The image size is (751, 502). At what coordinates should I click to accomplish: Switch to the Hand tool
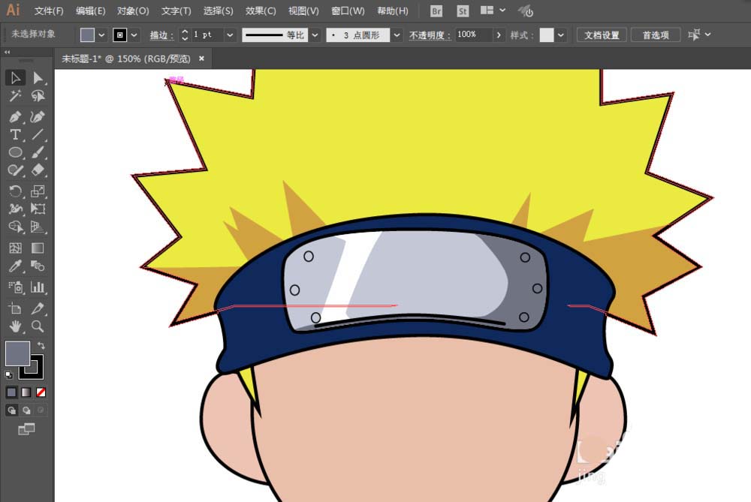[x=15, y=326]
